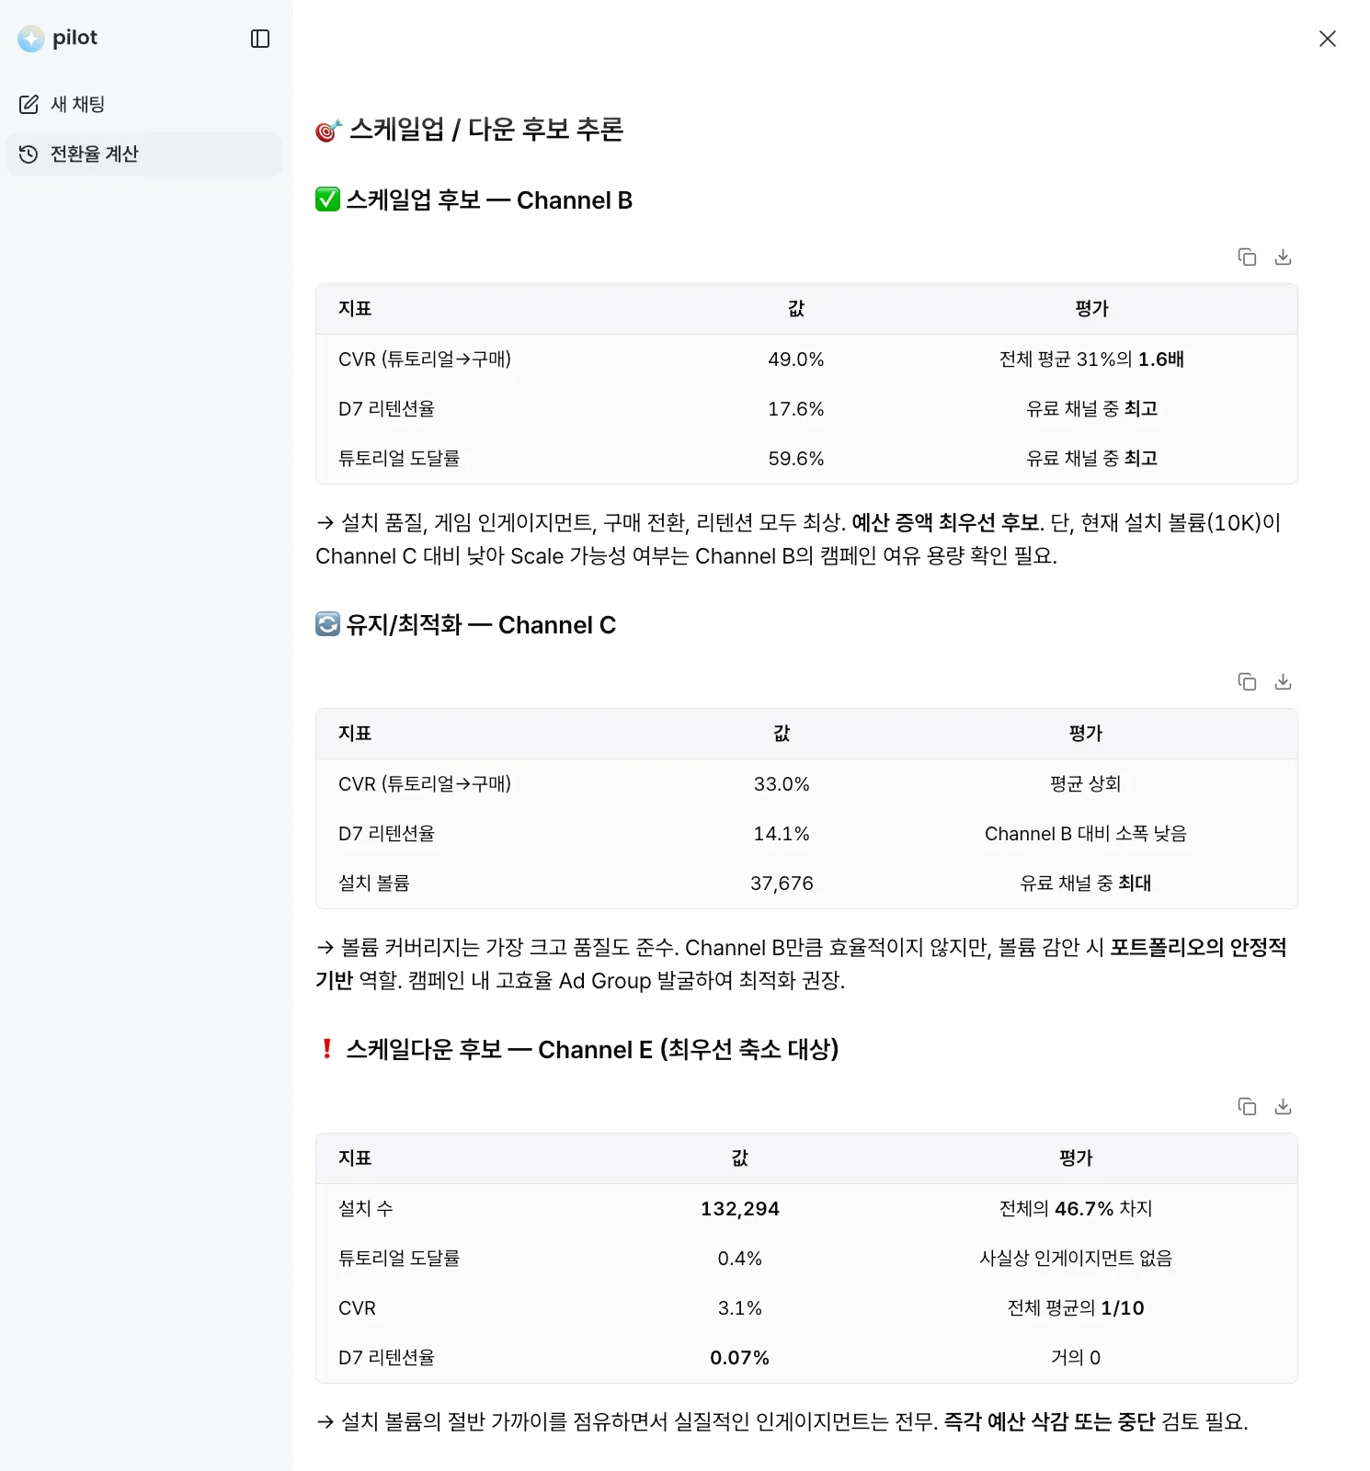Screen dimensions: 1370x1471
Task: Copy the Channel C table
Action: [x=1247, y=682]
